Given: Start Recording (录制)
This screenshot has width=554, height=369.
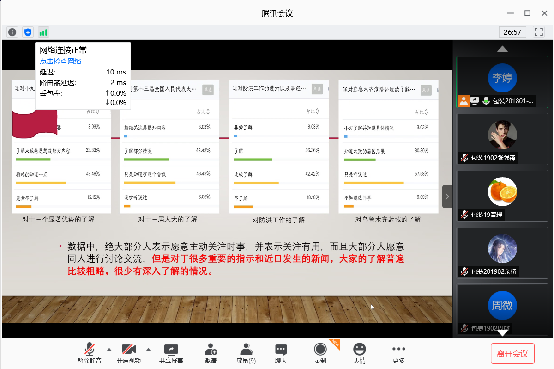Looking at the screenshot, I should tap(320, 353).
